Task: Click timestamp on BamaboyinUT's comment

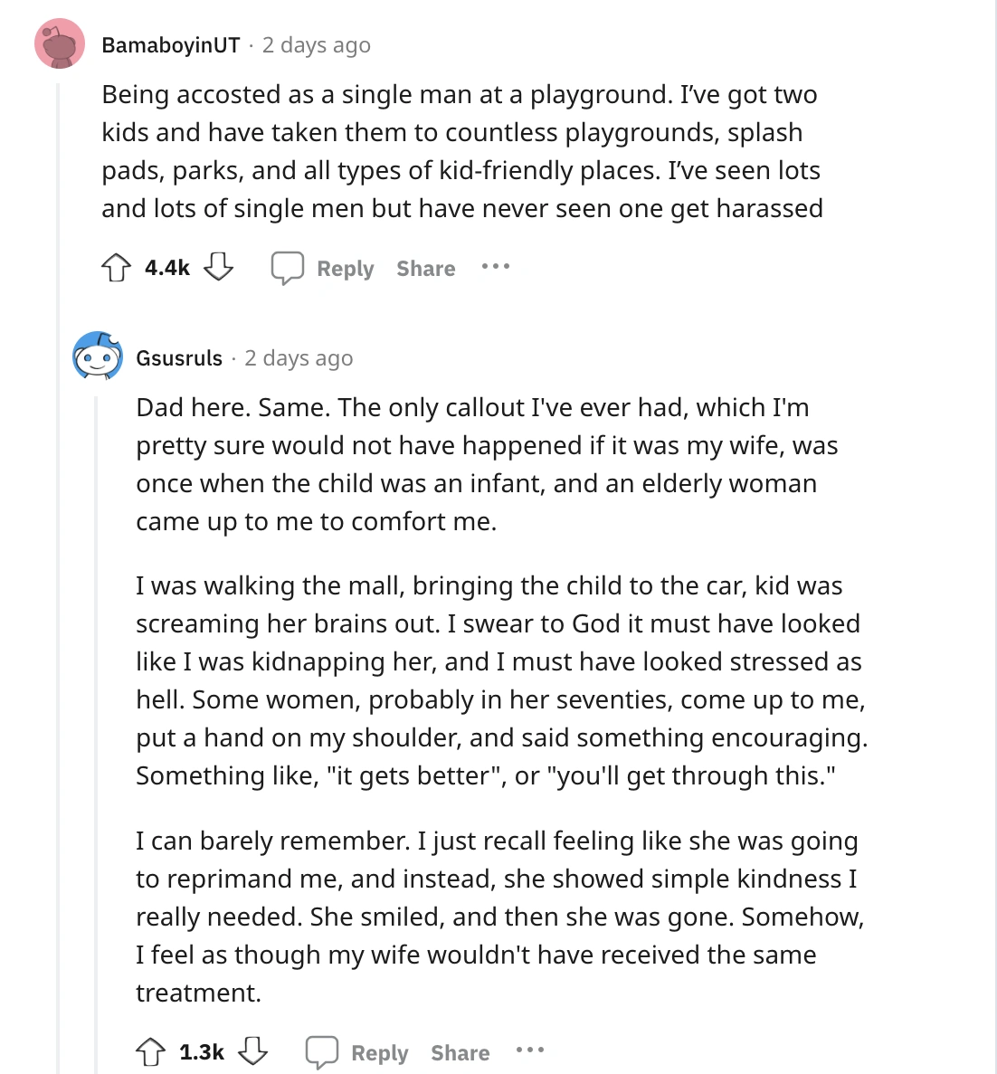Action: coord(317,45)
